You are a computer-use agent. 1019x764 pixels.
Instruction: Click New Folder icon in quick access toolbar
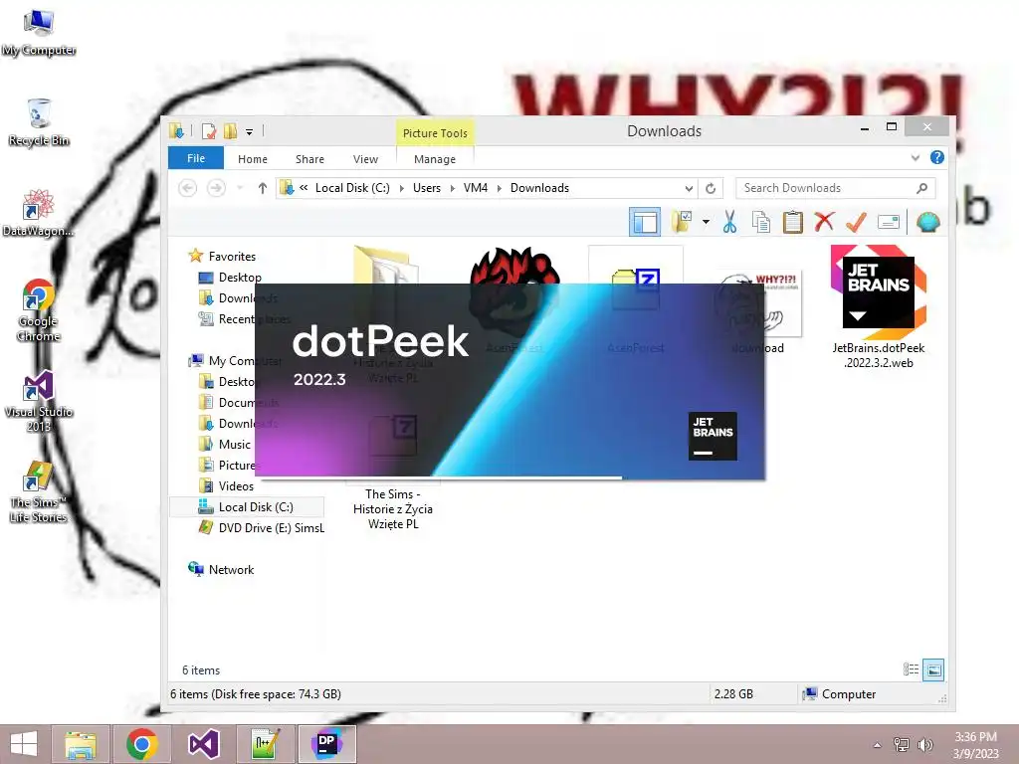230,131
